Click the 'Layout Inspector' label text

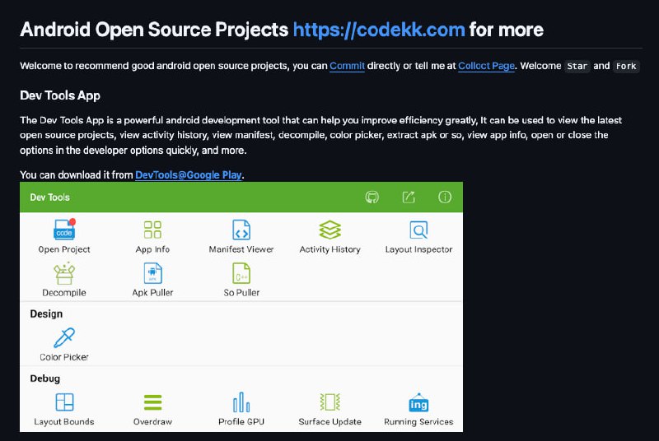coord(418,249)
